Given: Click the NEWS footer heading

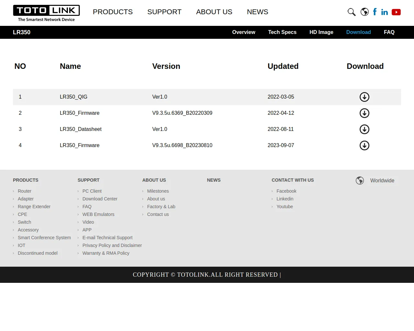Looking at the screenshot, I should tap(214, 180).
